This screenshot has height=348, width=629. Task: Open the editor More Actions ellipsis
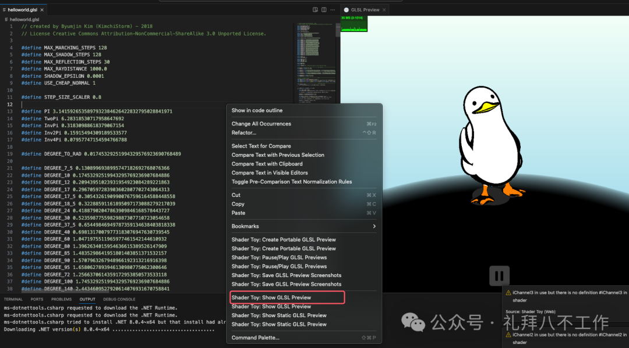click(x=333, y=10)
